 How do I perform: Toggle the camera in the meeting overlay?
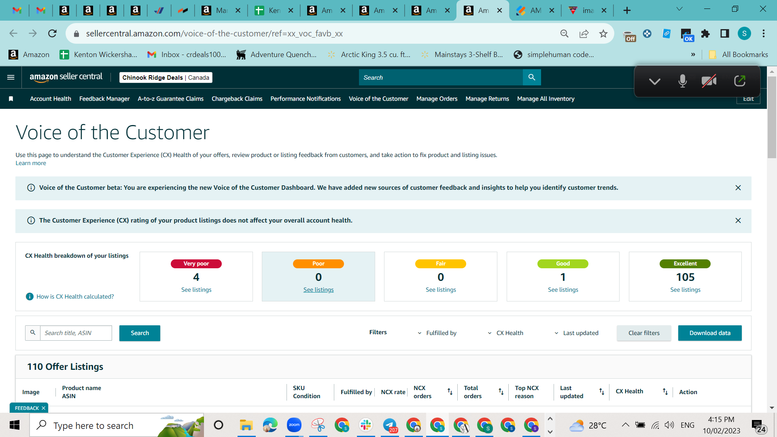click(709, 81)
